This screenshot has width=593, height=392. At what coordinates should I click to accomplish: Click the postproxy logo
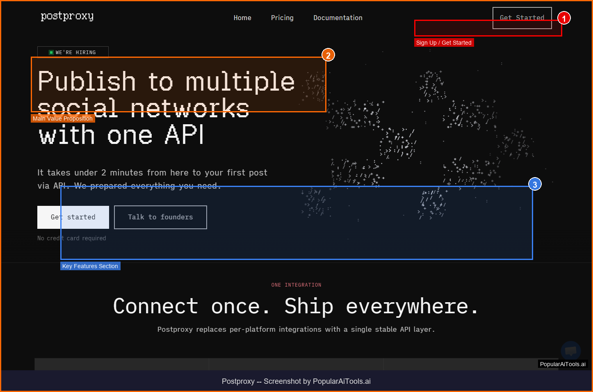click(67, 16)
